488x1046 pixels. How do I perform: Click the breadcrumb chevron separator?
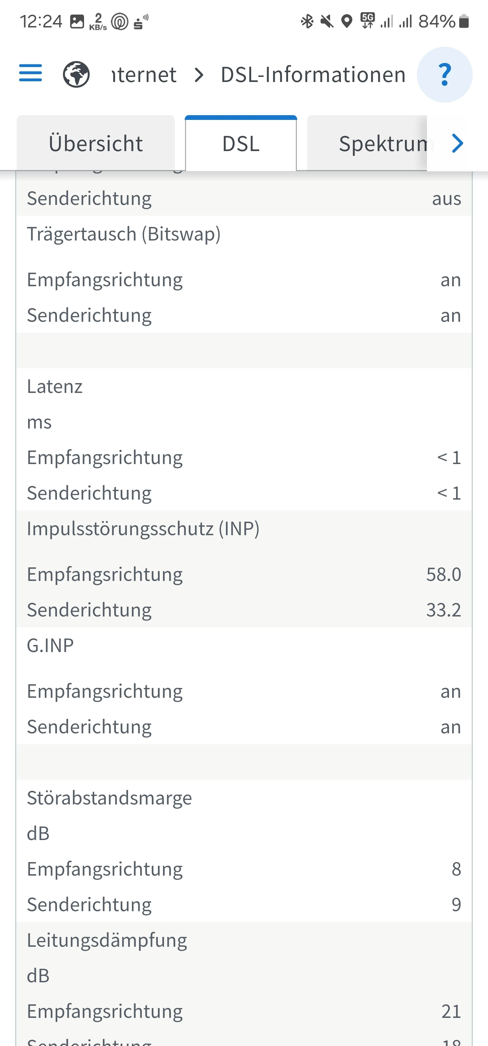(199, 75)
